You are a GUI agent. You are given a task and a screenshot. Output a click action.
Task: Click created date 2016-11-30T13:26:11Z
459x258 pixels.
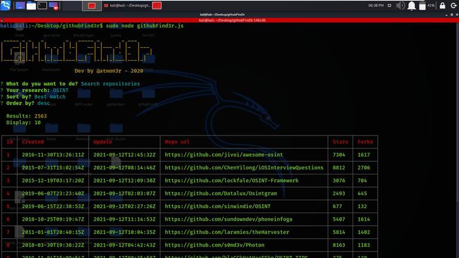click(53, 155)
